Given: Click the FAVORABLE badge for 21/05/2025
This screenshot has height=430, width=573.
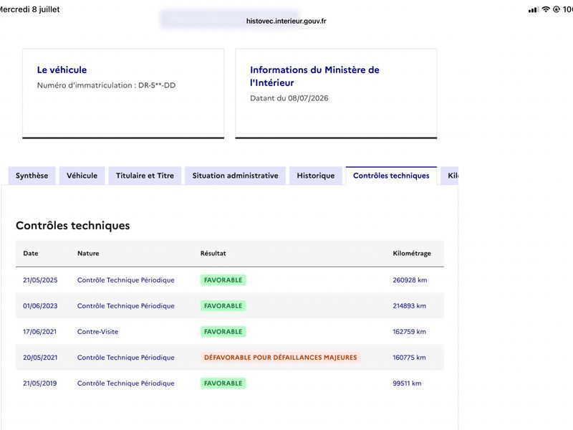Looking at the screenshot, I should 223,280.
